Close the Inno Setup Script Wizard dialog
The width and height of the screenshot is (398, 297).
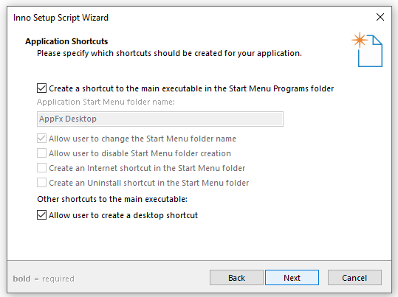tap(380, 17)
